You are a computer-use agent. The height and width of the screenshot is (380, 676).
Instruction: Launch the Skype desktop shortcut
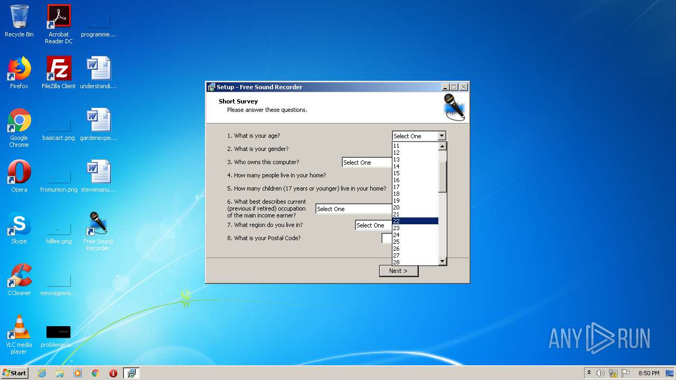tap(19, 228)
